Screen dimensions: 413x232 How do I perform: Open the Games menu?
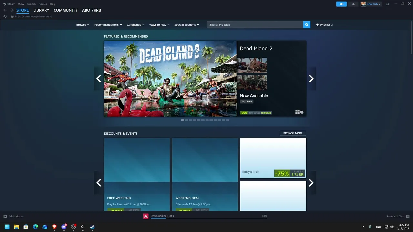click(43, 4)
